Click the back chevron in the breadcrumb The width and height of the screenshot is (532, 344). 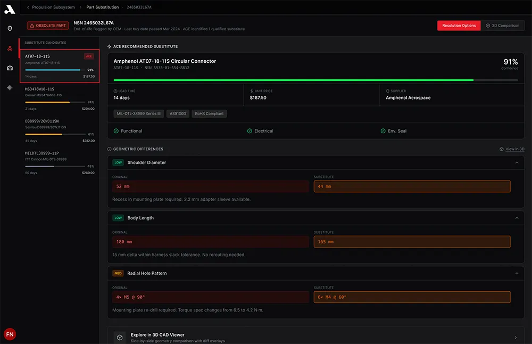point(28,7)
